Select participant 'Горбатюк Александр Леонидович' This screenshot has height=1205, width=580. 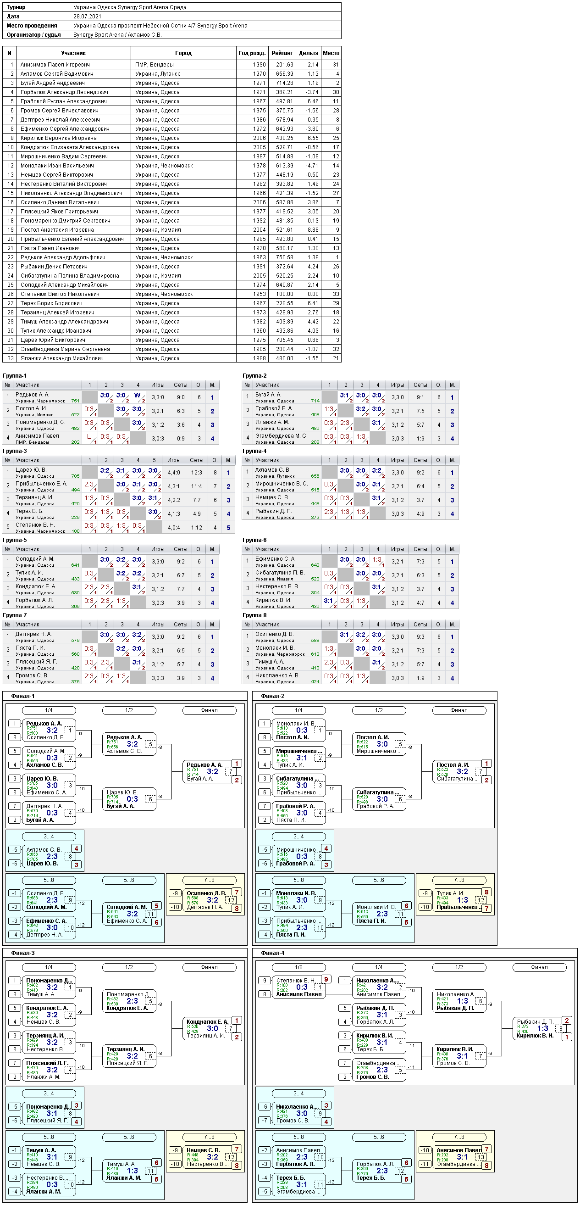click(64, 92)
